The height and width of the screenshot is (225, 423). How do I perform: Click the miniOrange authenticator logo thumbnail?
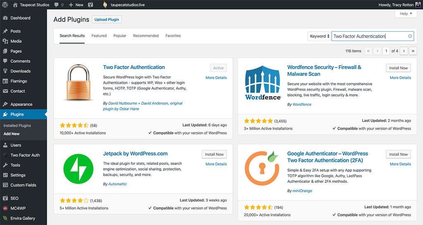262,168
